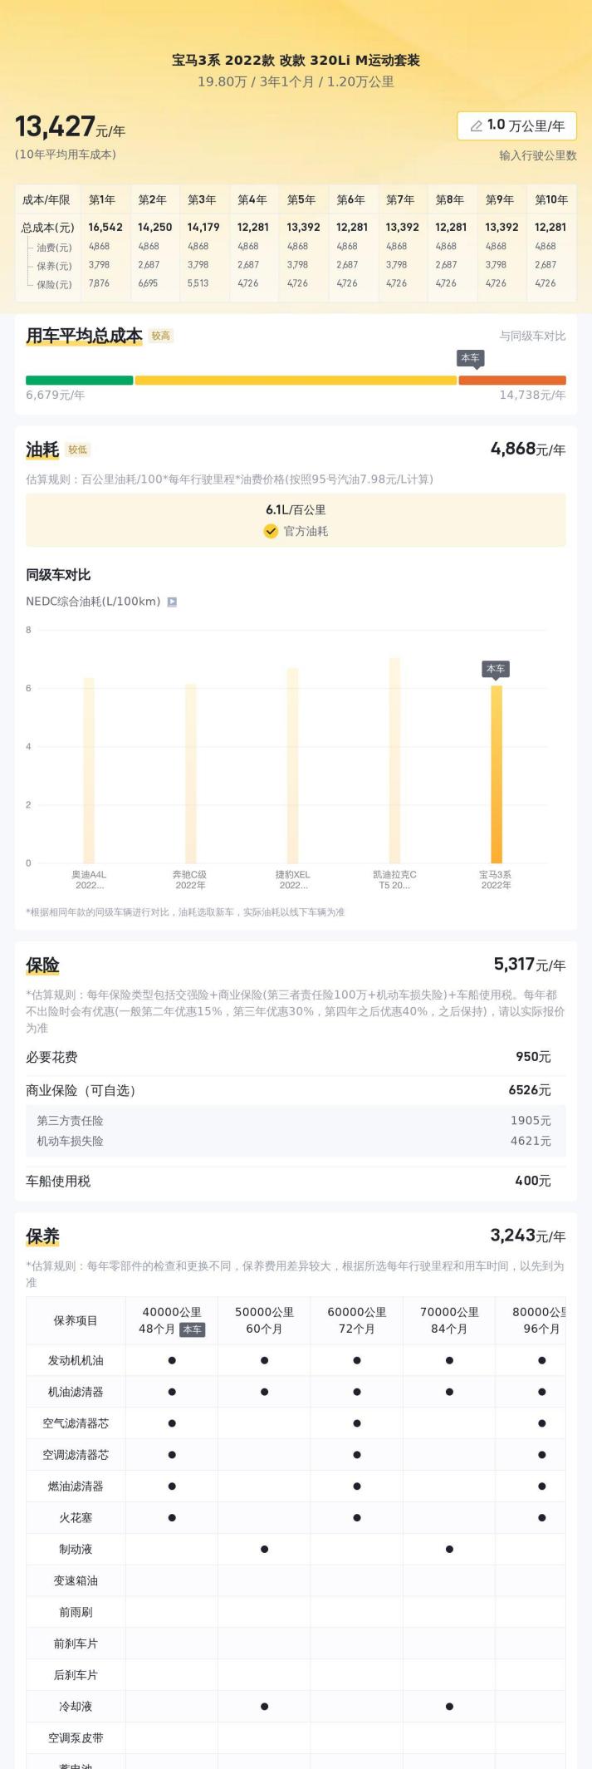Select the 60000公里 72个月 maintenance column header
The image size is (592, 1769).
(357, 1320)
